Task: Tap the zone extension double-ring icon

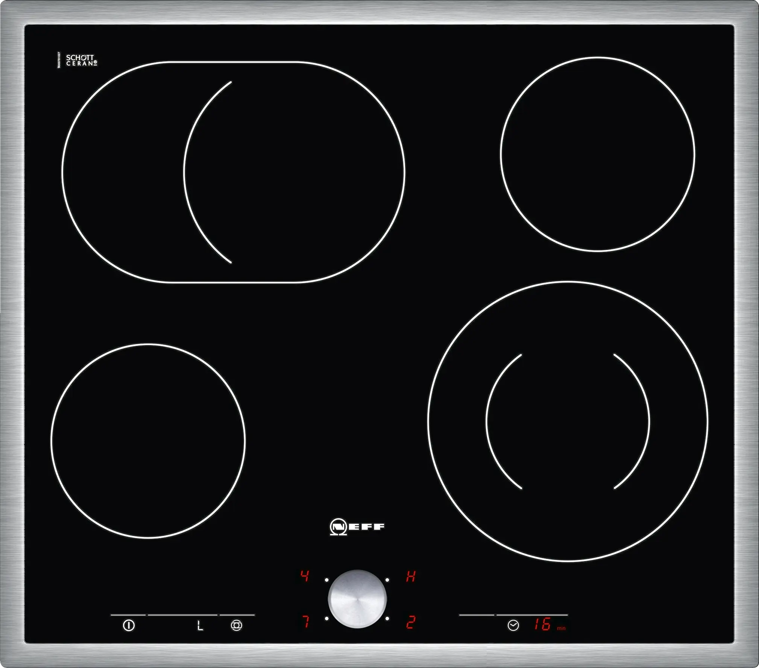Action: (x=237, y=625)
